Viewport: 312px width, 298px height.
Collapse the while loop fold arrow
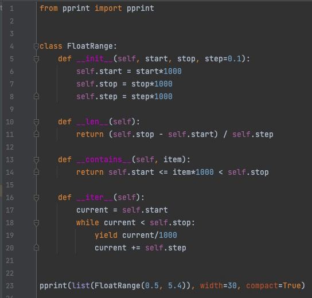[36, 223]
